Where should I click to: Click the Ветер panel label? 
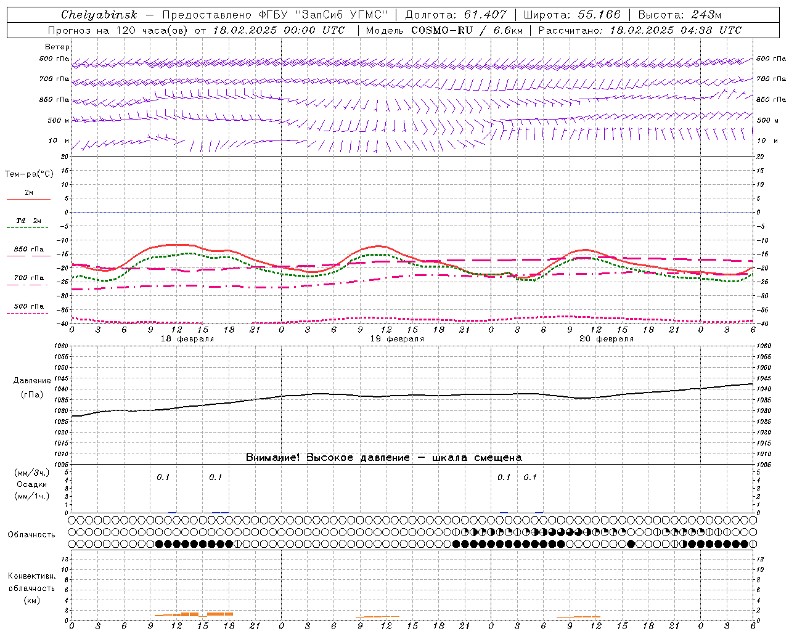[57, 47]
